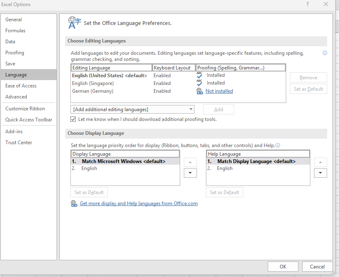Select the Language options category
The width and height of the screenshot is (339, 277).
[x=29, y=75]
